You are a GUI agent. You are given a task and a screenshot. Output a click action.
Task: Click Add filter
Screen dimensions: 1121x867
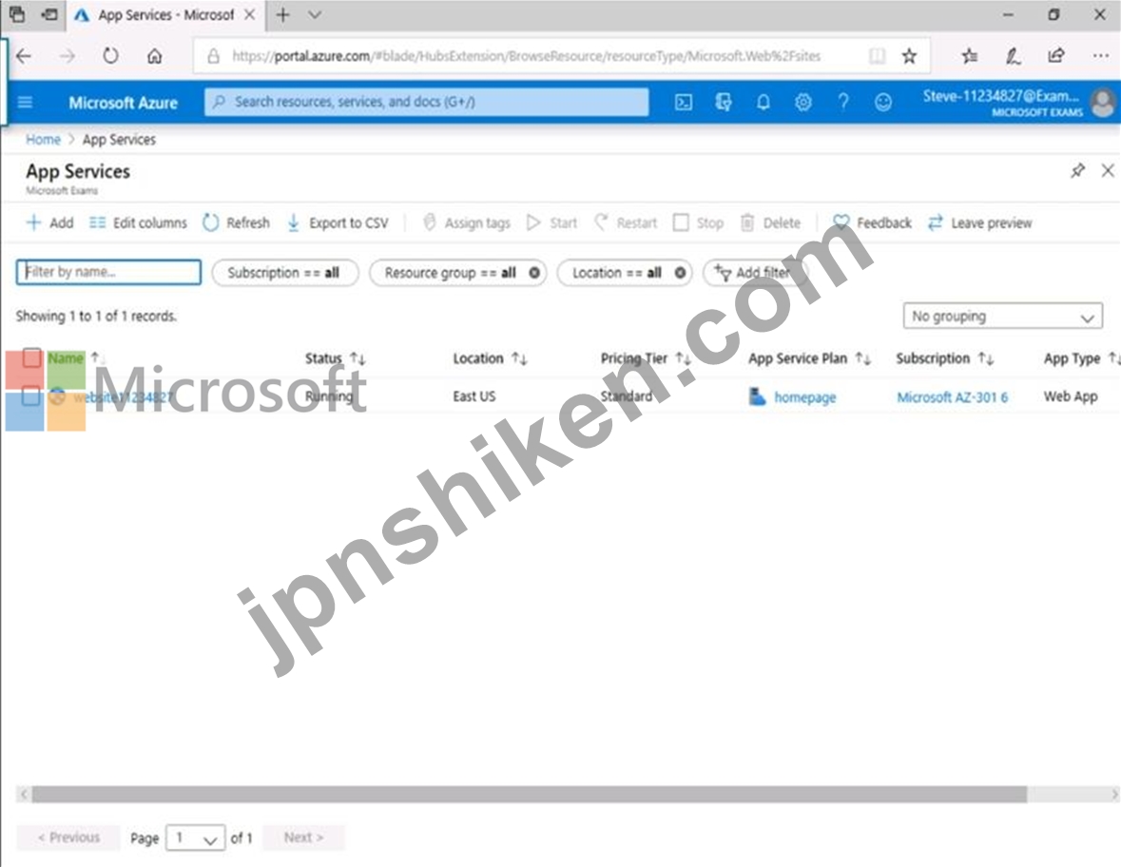point(755,272)
